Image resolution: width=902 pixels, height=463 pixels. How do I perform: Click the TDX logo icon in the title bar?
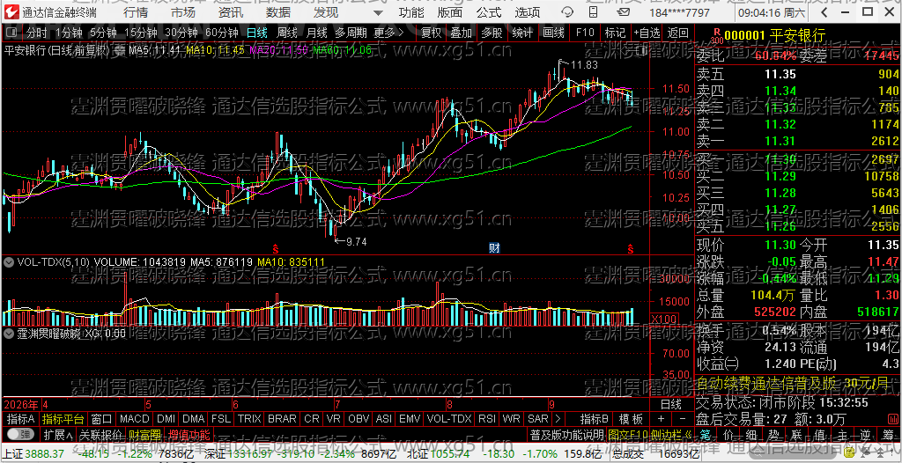click(11, 11)
